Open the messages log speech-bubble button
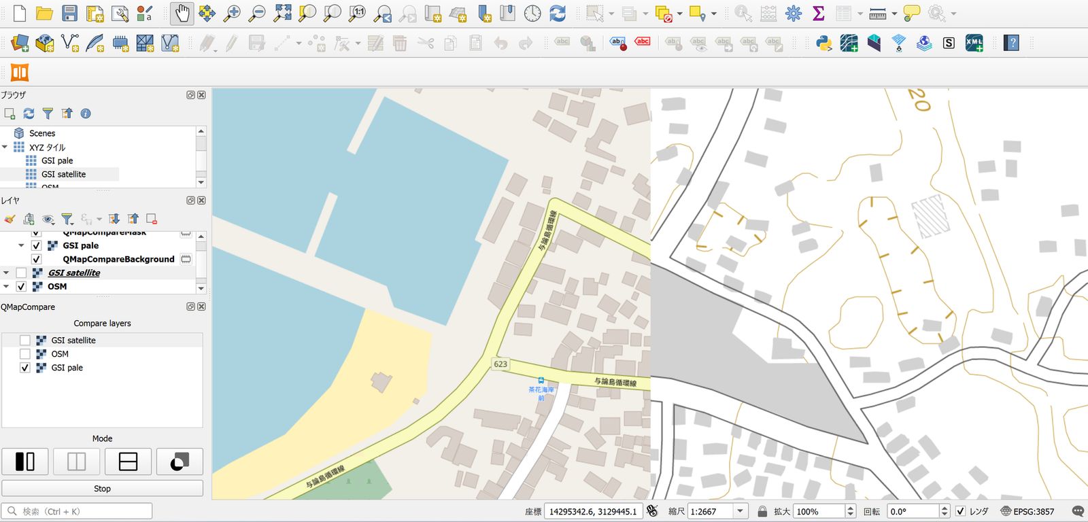Image resolution: width=1088 pixels, height=522 pixels. [x=1078, y=511]
